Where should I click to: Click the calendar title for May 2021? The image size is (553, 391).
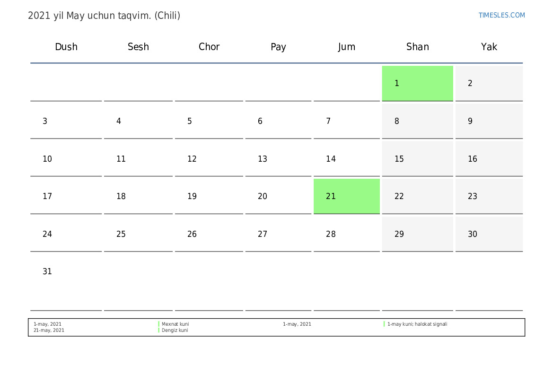[x=104, y=16]
